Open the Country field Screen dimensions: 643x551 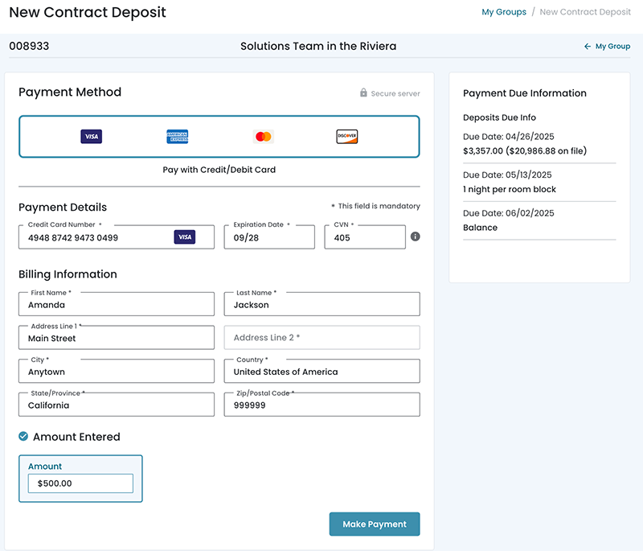tap(321, 372)
